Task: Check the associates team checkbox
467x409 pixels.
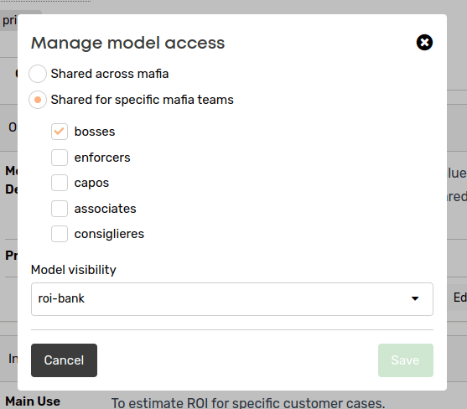Action: coord(60,209)
